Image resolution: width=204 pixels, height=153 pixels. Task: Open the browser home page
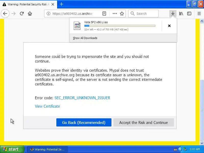[x=30, y=14]
